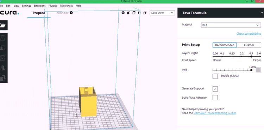Image resolution: width=264 pixels, height=130 pixels.
Task: Open the Edit menu
Action: [x=8, y=6]
